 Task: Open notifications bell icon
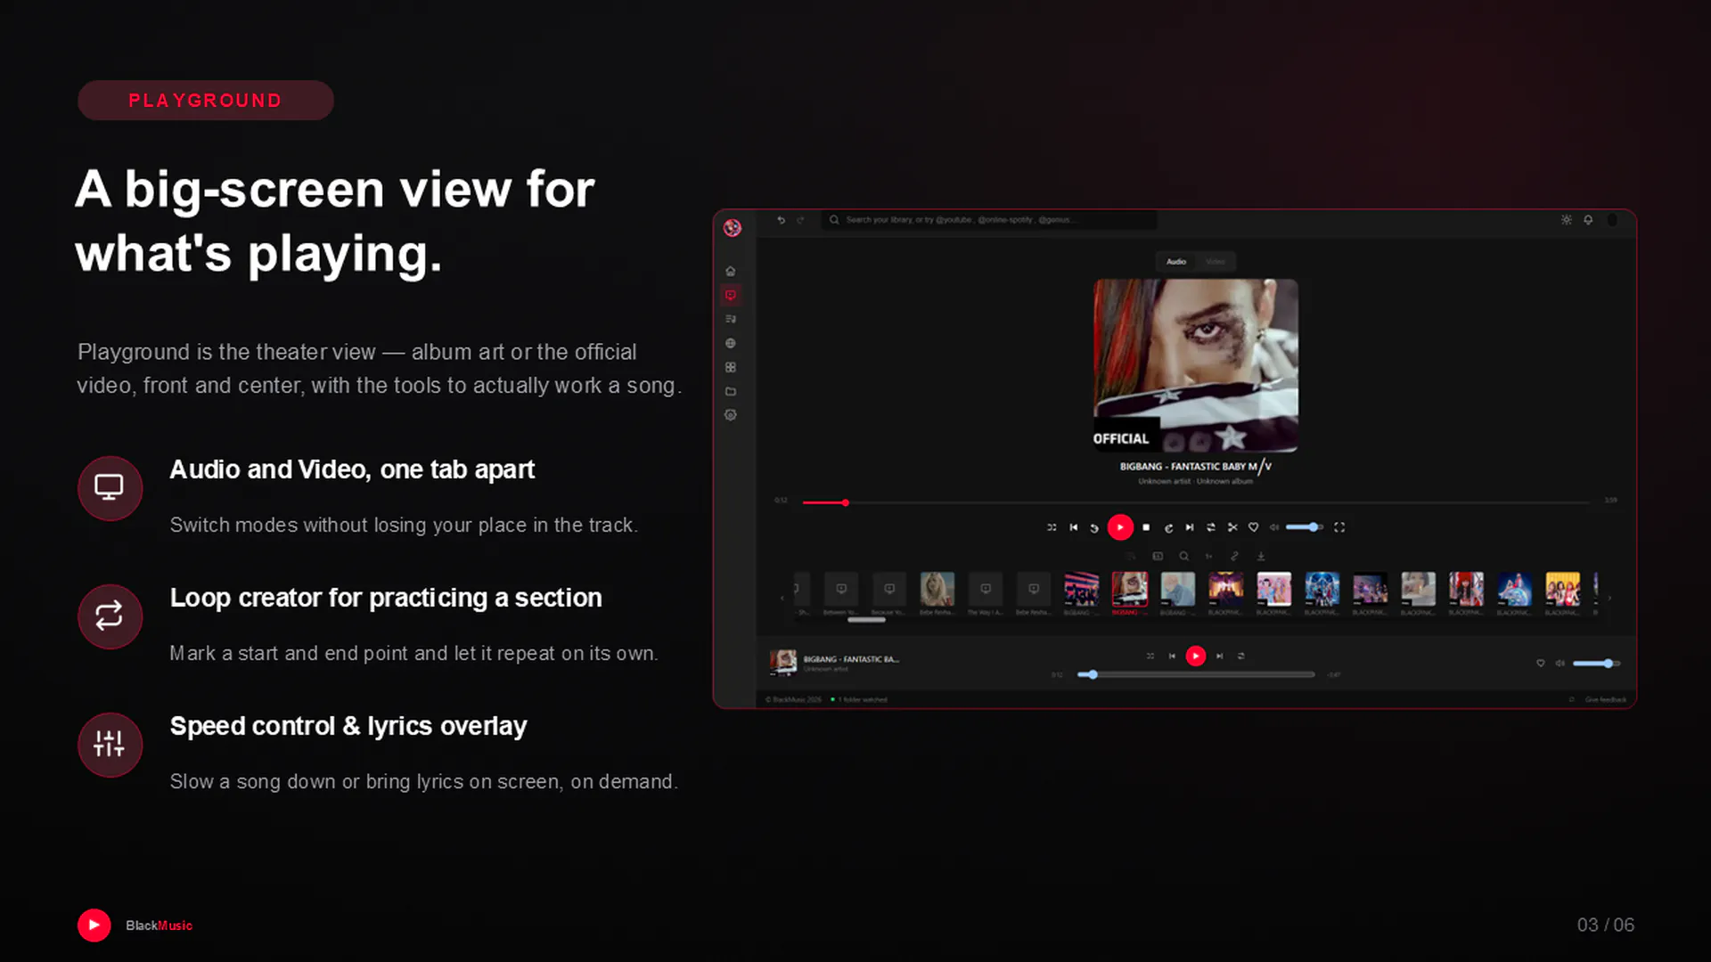coord(1588,220)
